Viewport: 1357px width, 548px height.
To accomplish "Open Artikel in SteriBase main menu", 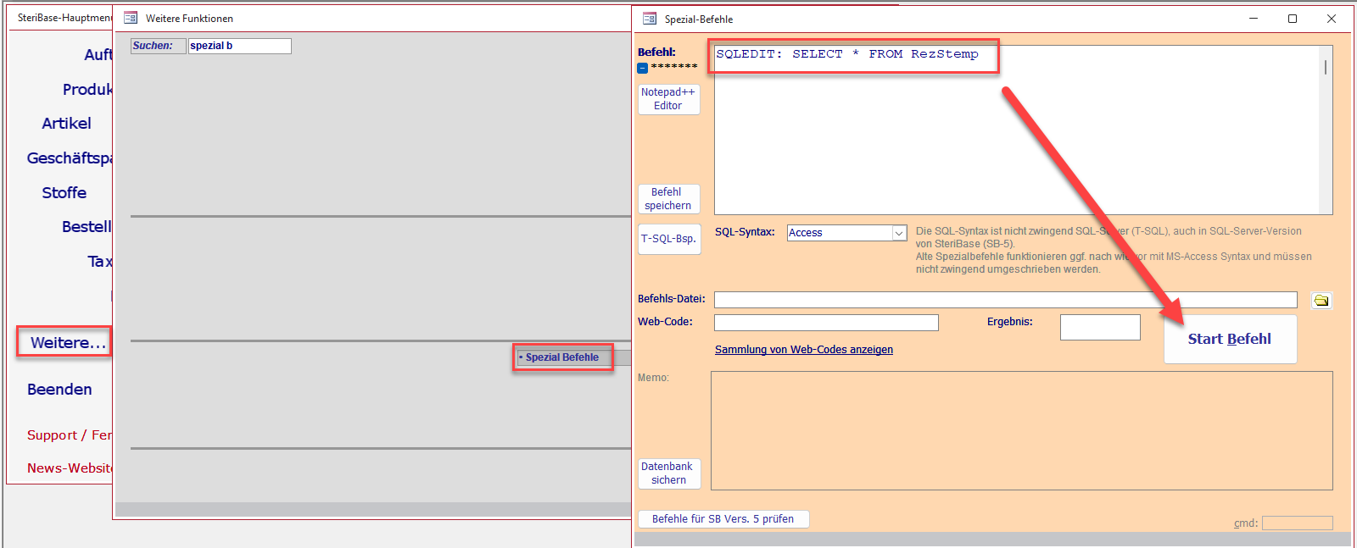I will click(66, 124).
